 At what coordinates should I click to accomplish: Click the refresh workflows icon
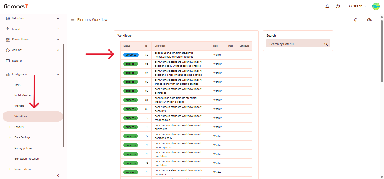(356, 20)
